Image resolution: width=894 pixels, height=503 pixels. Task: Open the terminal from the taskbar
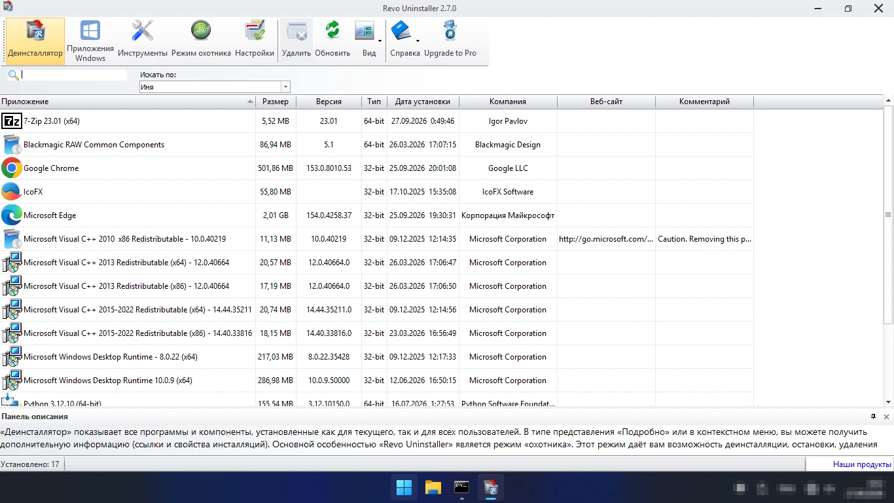tap(462, 487)
